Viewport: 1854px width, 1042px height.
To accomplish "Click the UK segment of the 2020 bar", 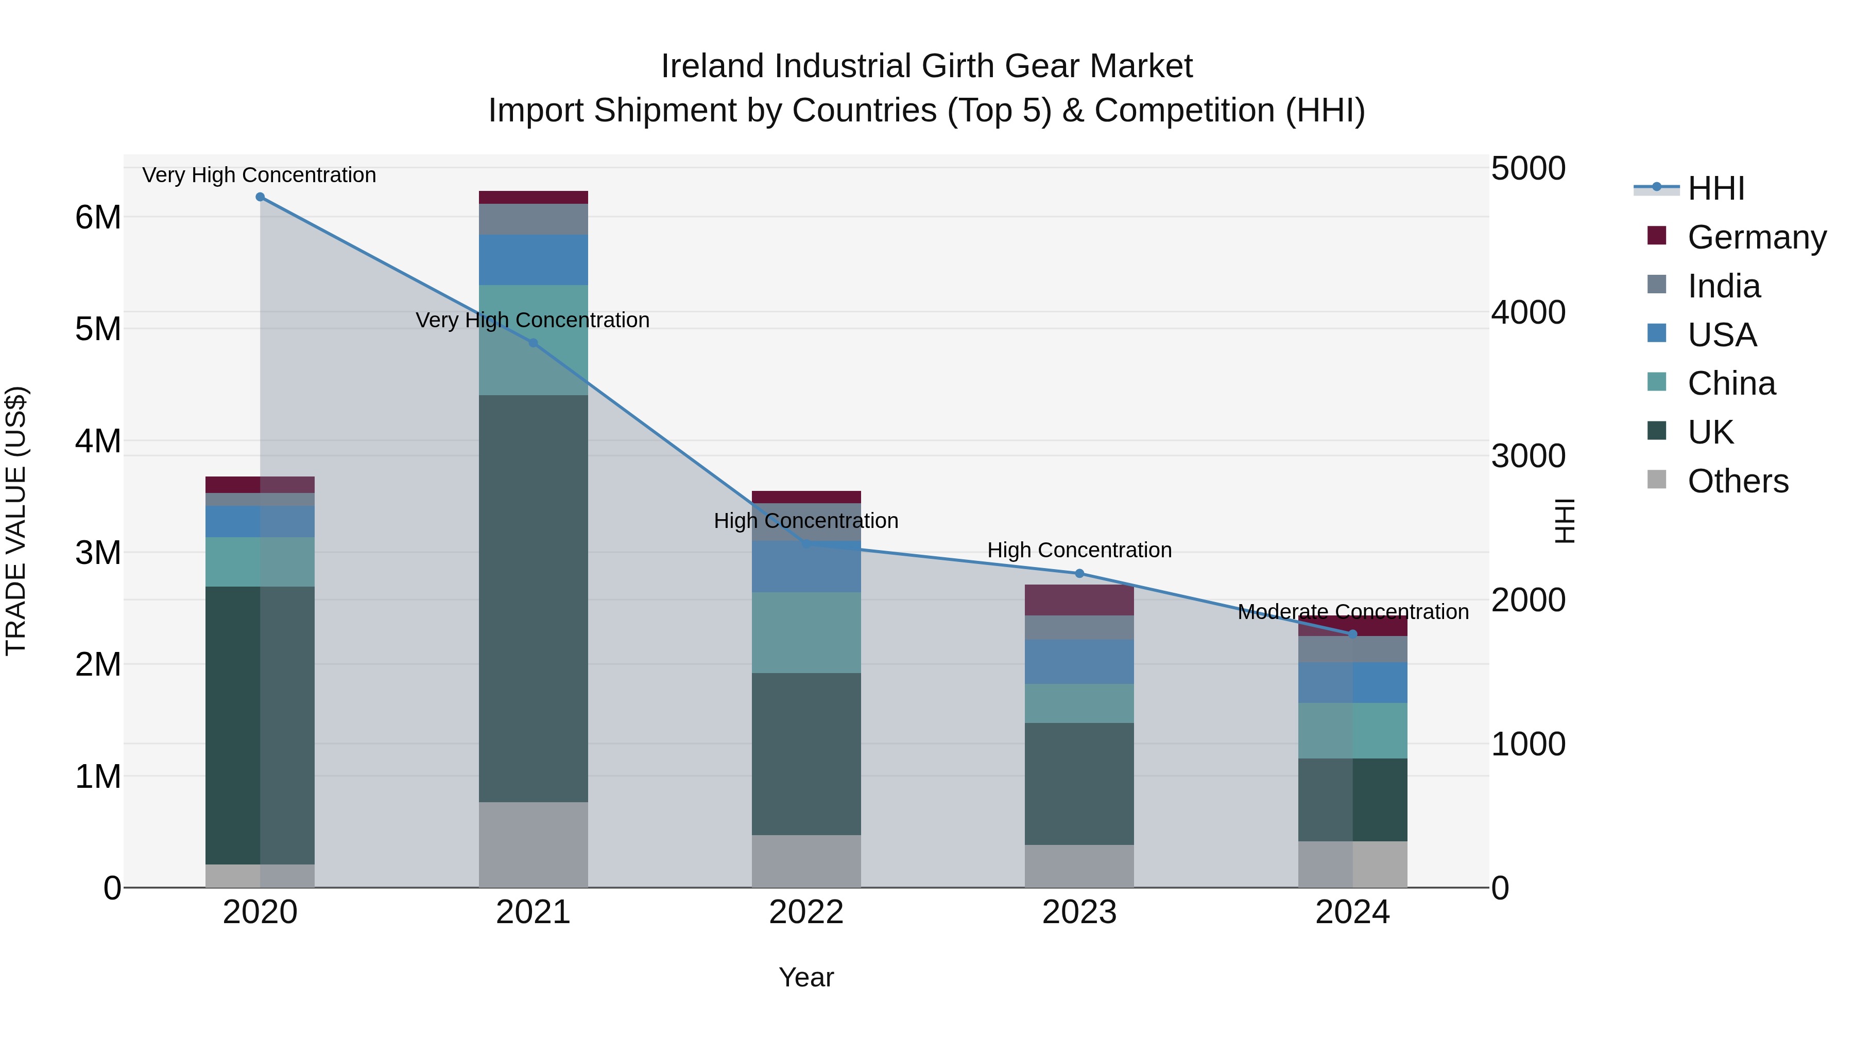I will coord(260,726).
